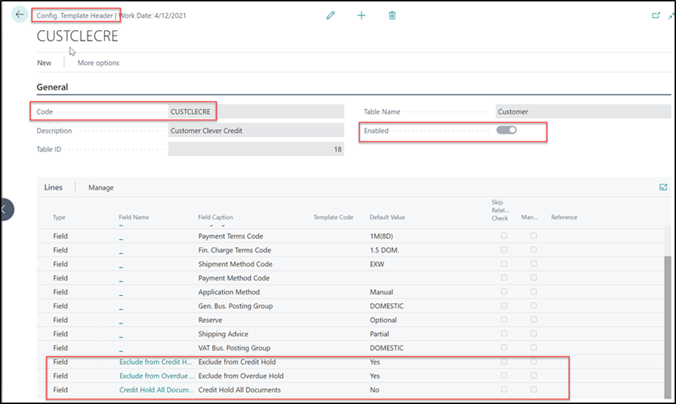Screen dimensions: 676x404
Task: Click Reference column header
Action: tap(564, 217)
